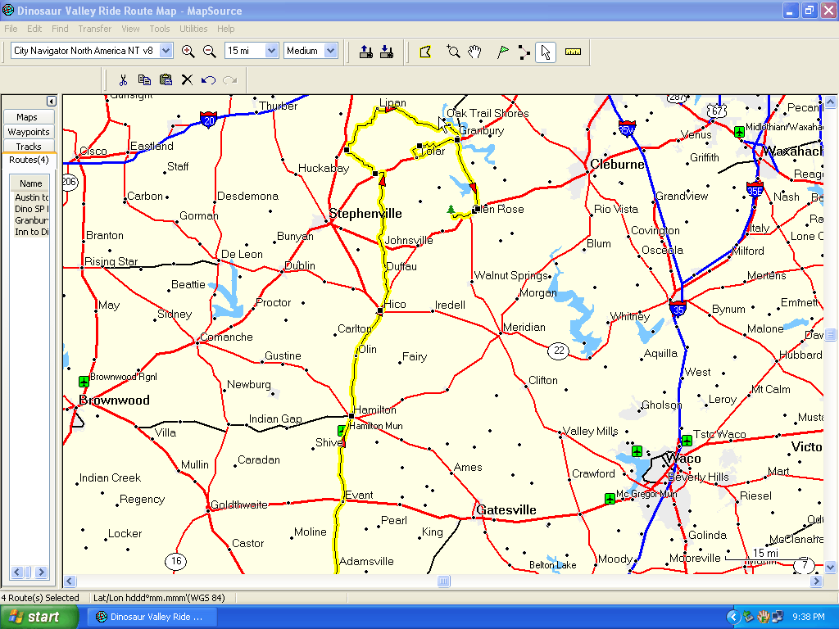
Task: Open the Utilities menu
Action: (193, 29)
